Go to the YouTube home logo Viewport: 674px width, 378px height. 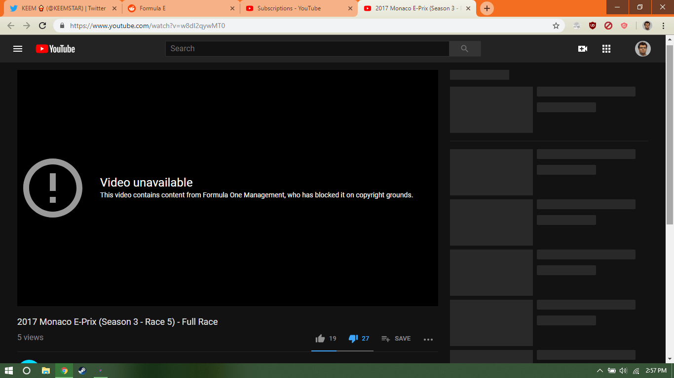[55, 49]
